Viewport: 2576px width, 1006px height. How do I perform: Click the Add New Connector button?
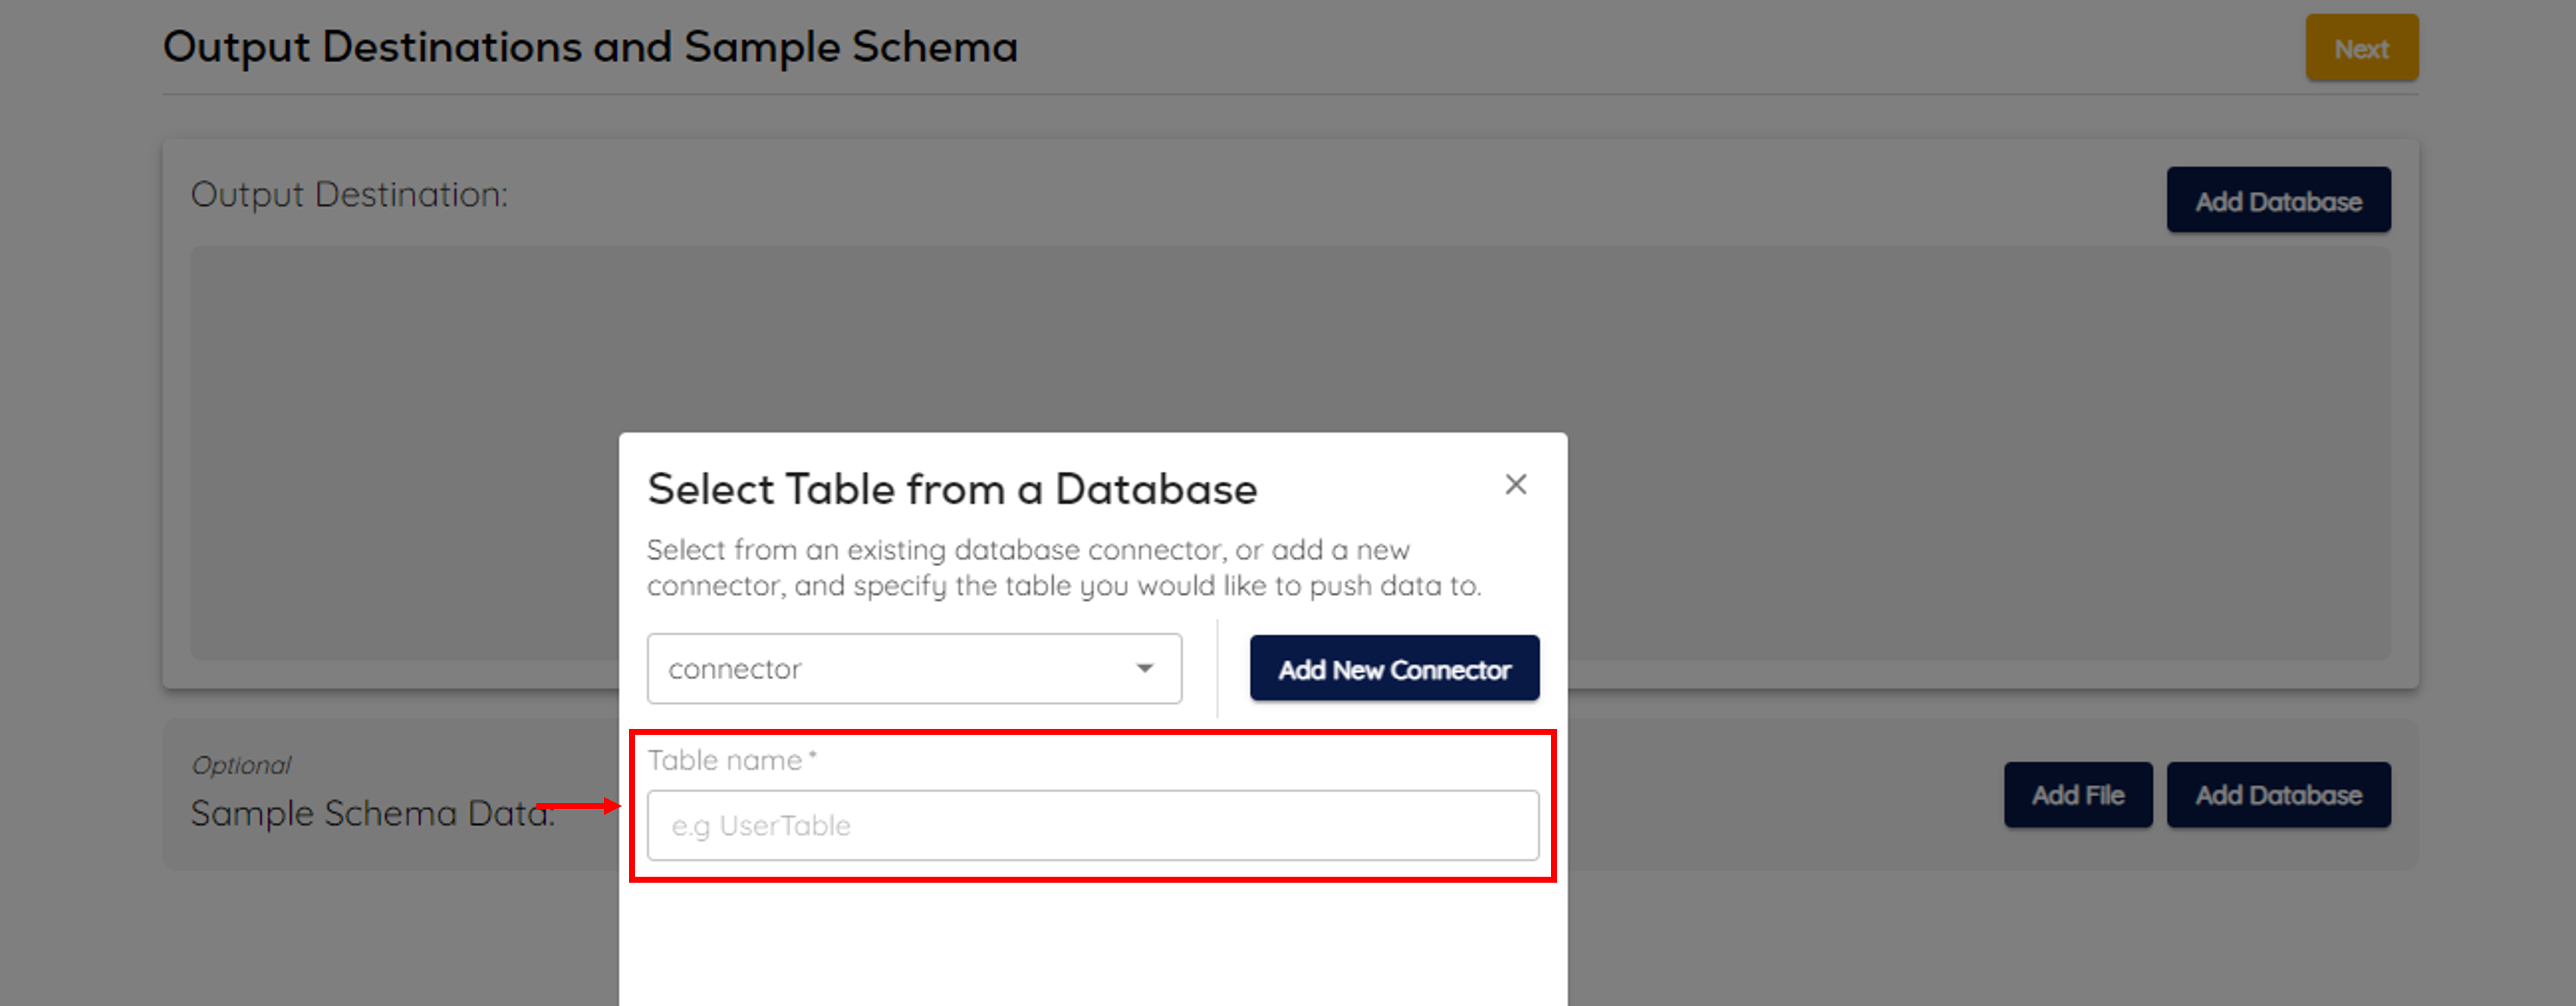pos(1393,668)
